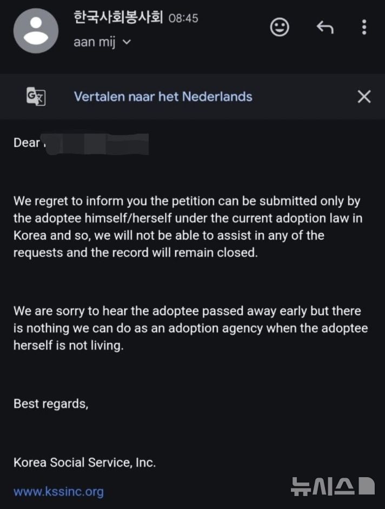Image resolution: width=385 pixels, height=509 pixels.
Task: Tap the 08:45 timestamp
Action: [x=183, y=18]
